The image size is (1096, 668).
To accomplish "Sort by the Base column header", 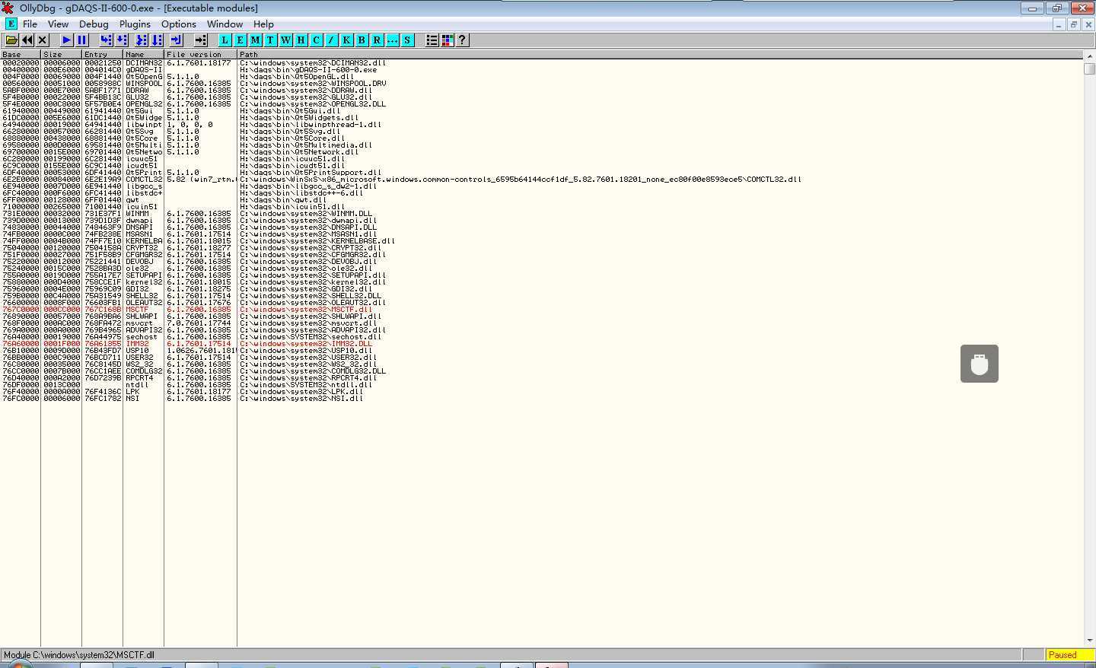I will (21, 54).
